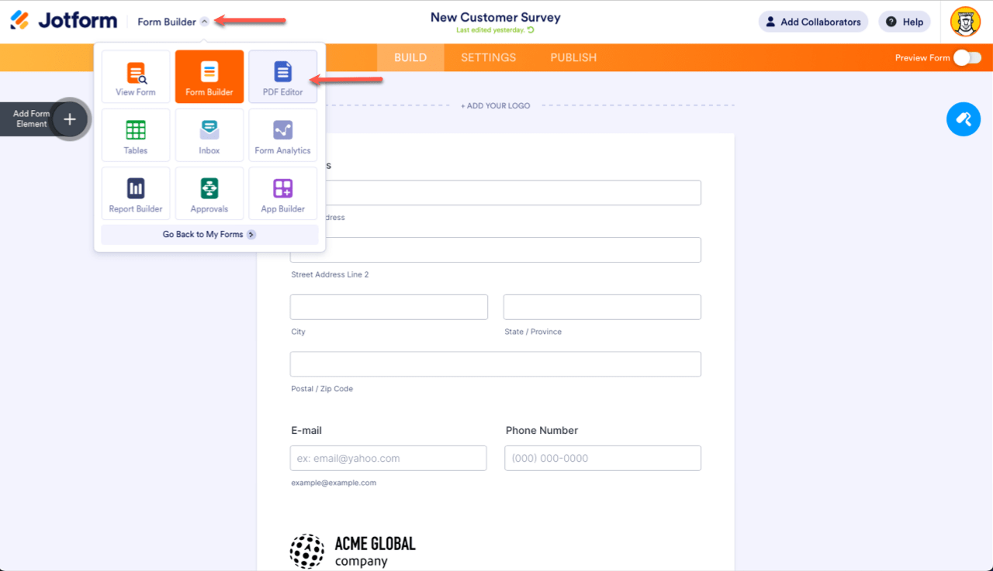Click the E-mail field label
This screenshot has height=571, width=993.
point(306,430)
